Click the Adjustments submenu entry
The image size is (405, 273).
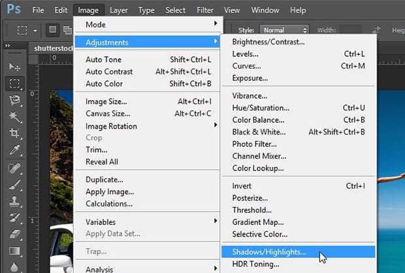(147, 42)
